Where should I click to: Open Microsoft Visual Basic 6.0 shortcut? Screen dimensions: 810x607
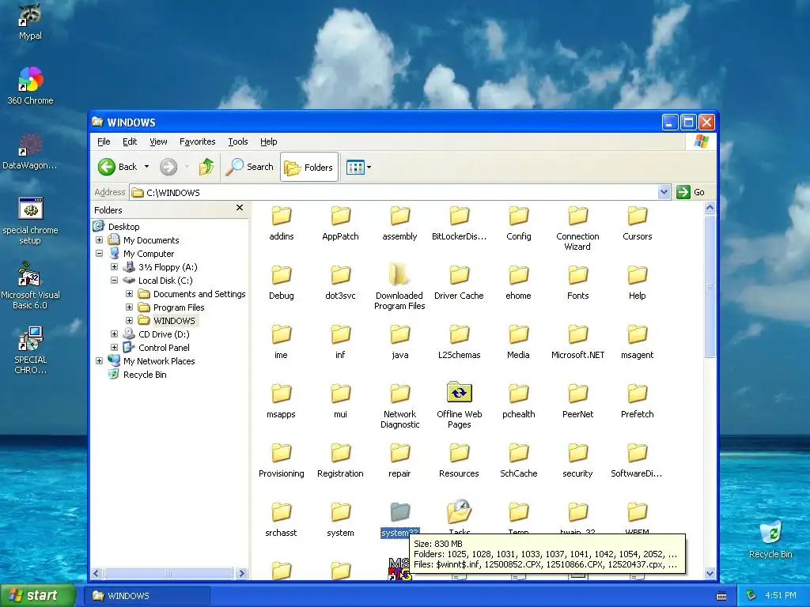(x=30, y=286)
